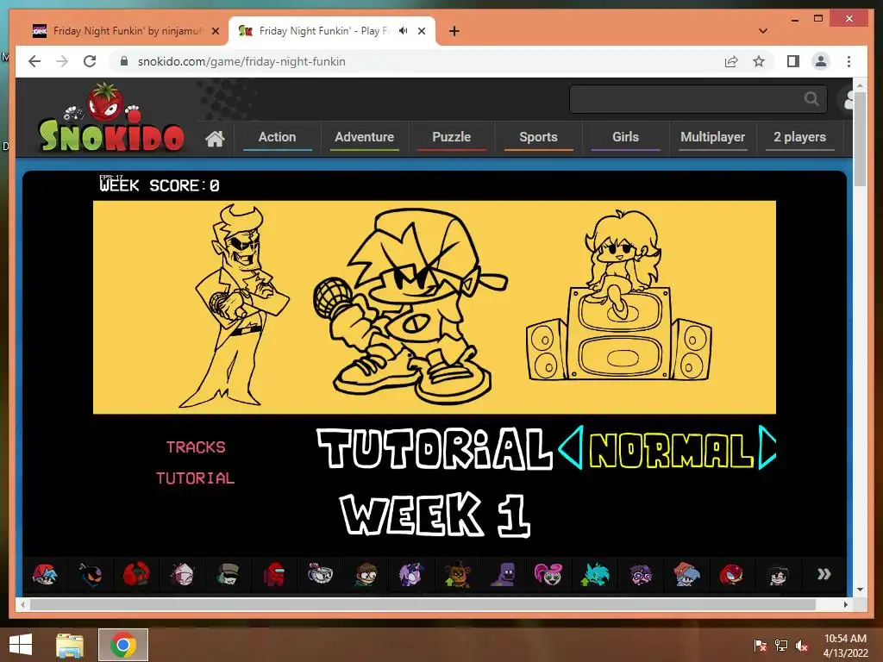Open the Puzzle category
The height and width of the screenshot is (662, 883).
451,137
